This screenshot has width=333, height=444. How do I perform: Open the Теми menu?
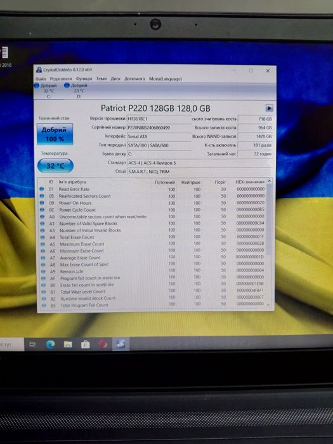101,79
